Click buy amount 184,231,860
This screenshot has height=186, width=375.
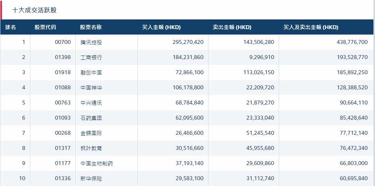188,57
